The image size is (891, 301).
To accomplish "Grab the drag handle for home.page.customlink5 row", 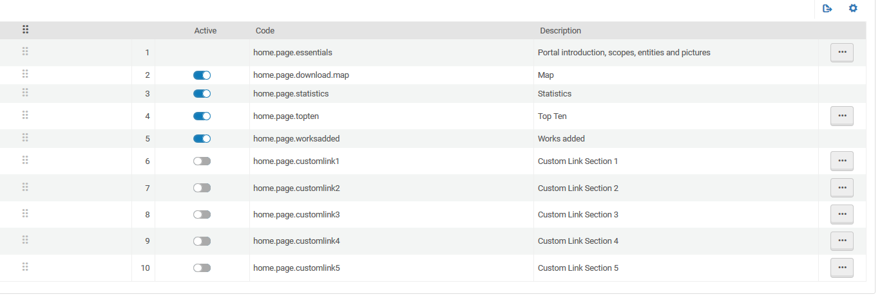I will click(26, 267).
